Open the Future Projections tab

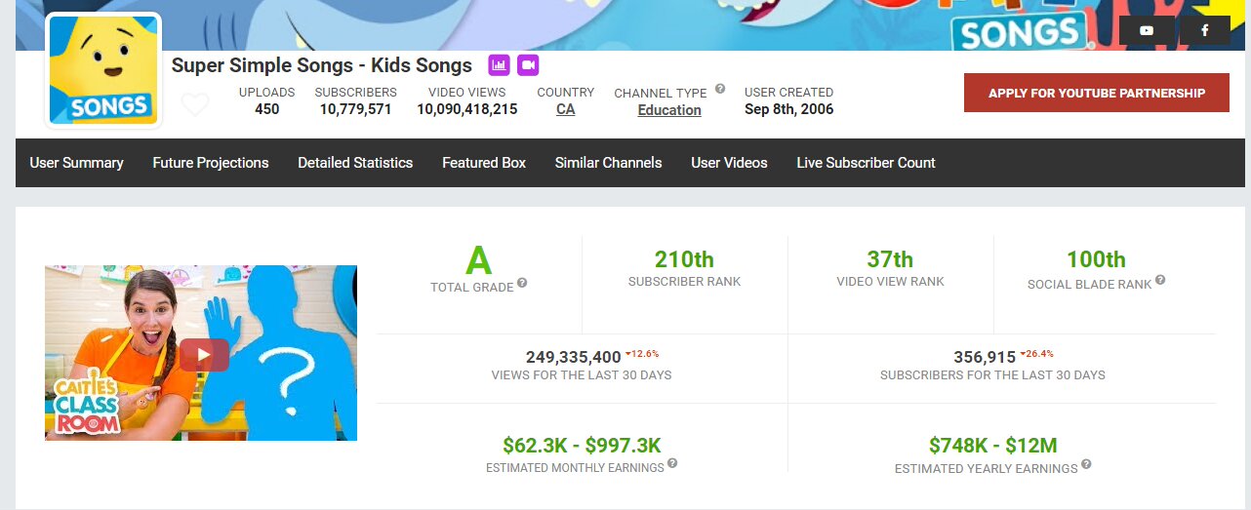[211, 163]
